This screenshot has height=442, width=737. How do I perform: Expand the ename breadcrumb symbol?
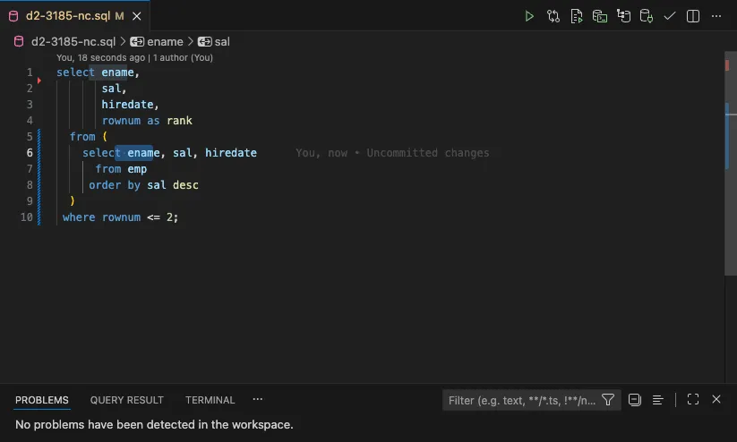(157, 41)
